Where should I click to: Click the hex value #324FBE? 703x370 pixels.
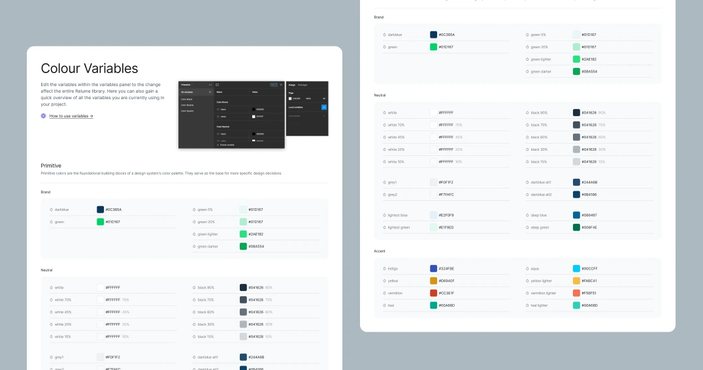(446, 269)
